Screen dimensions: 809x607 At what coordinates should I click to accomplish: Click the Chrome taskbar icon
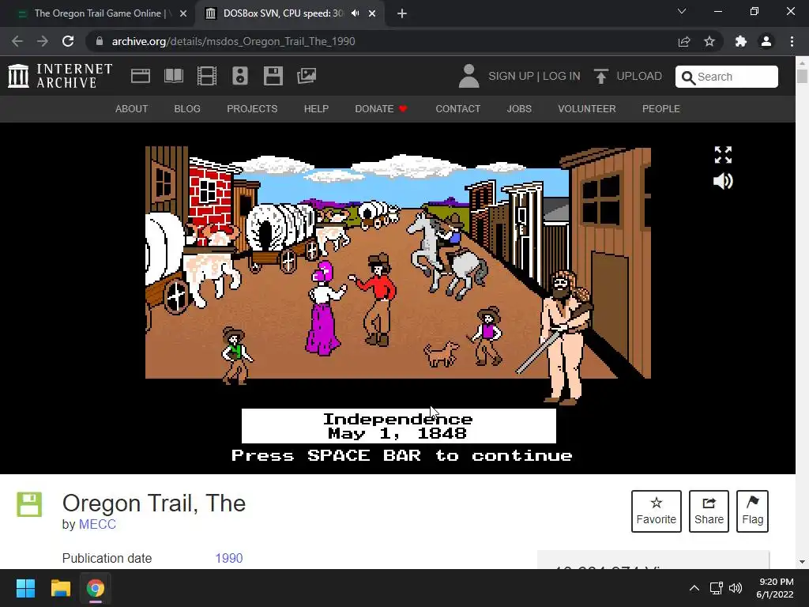tap(96, 588)
